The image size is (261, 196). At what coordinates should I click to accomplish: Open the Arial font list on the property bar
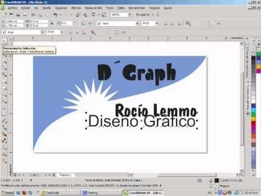(x=137, y=23)
